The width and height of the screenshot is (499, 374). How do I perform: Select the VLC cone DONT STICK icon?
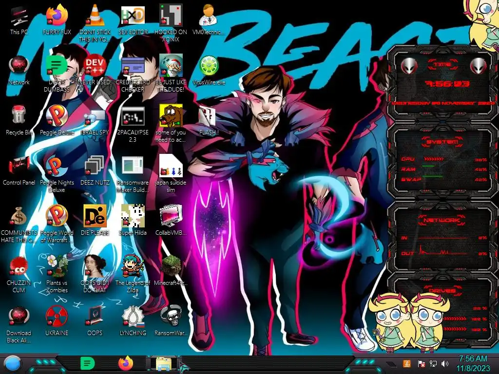[95, 24]
